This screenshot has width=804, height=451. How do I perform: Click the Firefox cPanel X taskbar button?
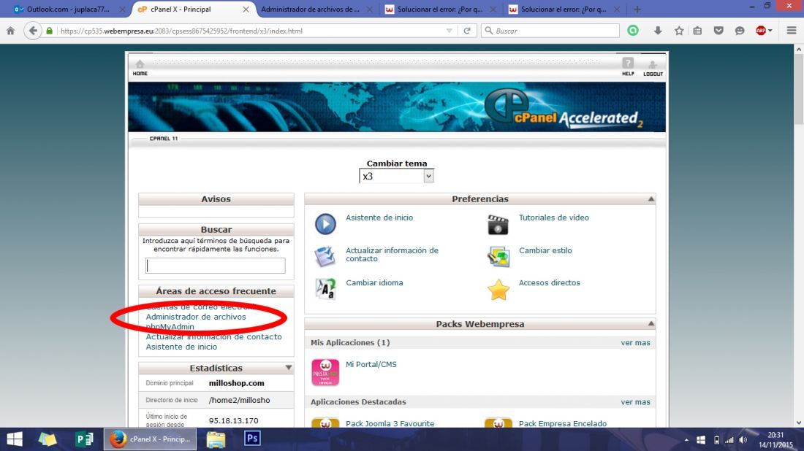tap(151, 439)
